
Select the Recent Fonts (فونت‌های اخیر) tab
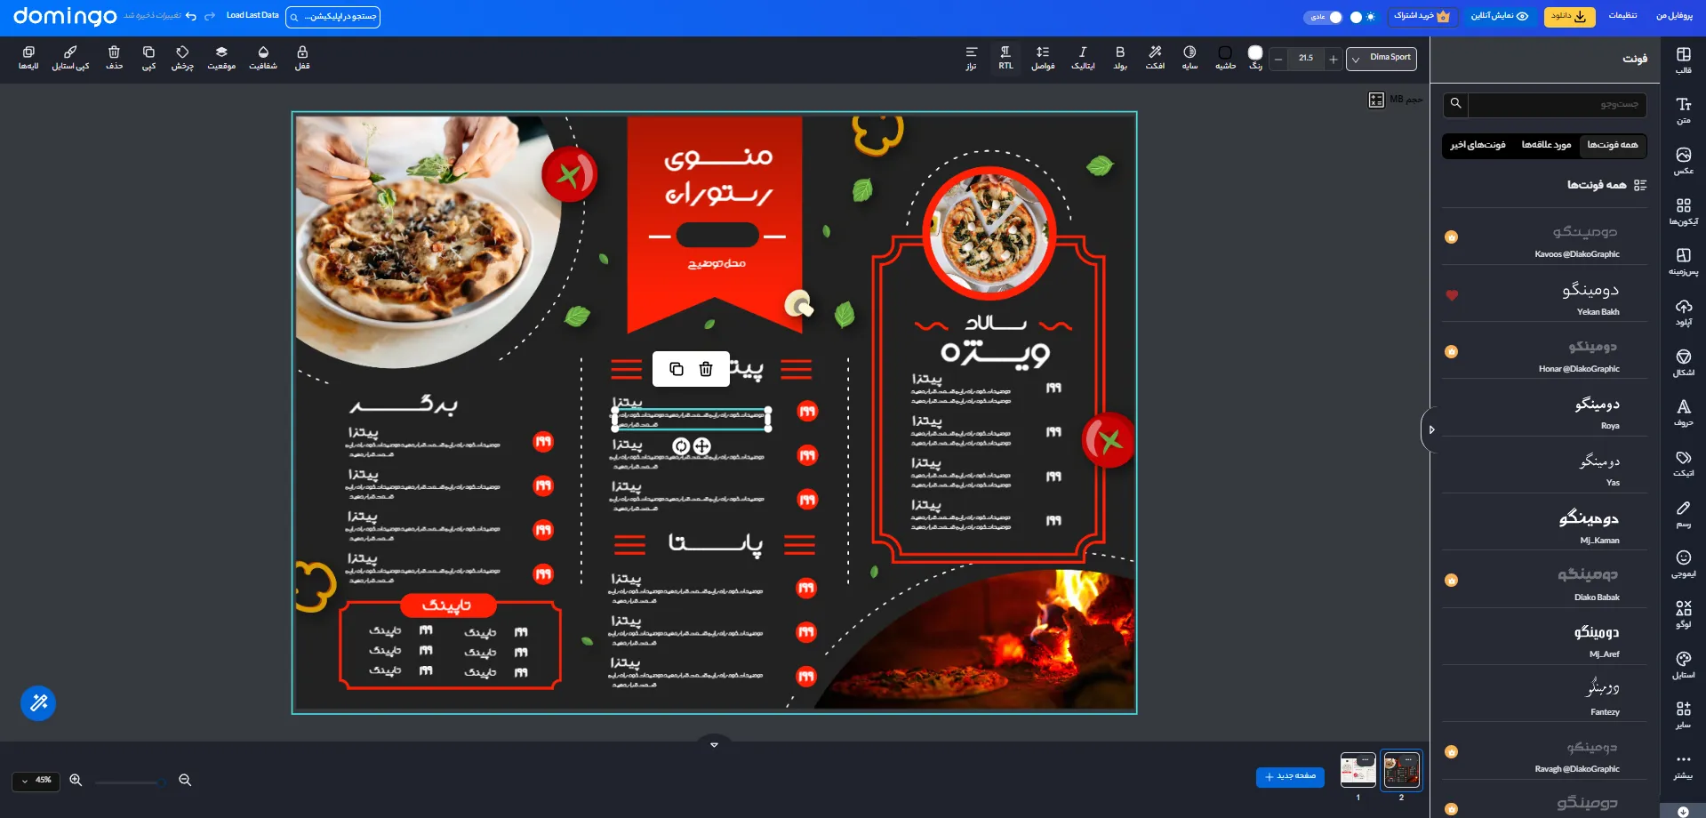(x=1478, y=145)
